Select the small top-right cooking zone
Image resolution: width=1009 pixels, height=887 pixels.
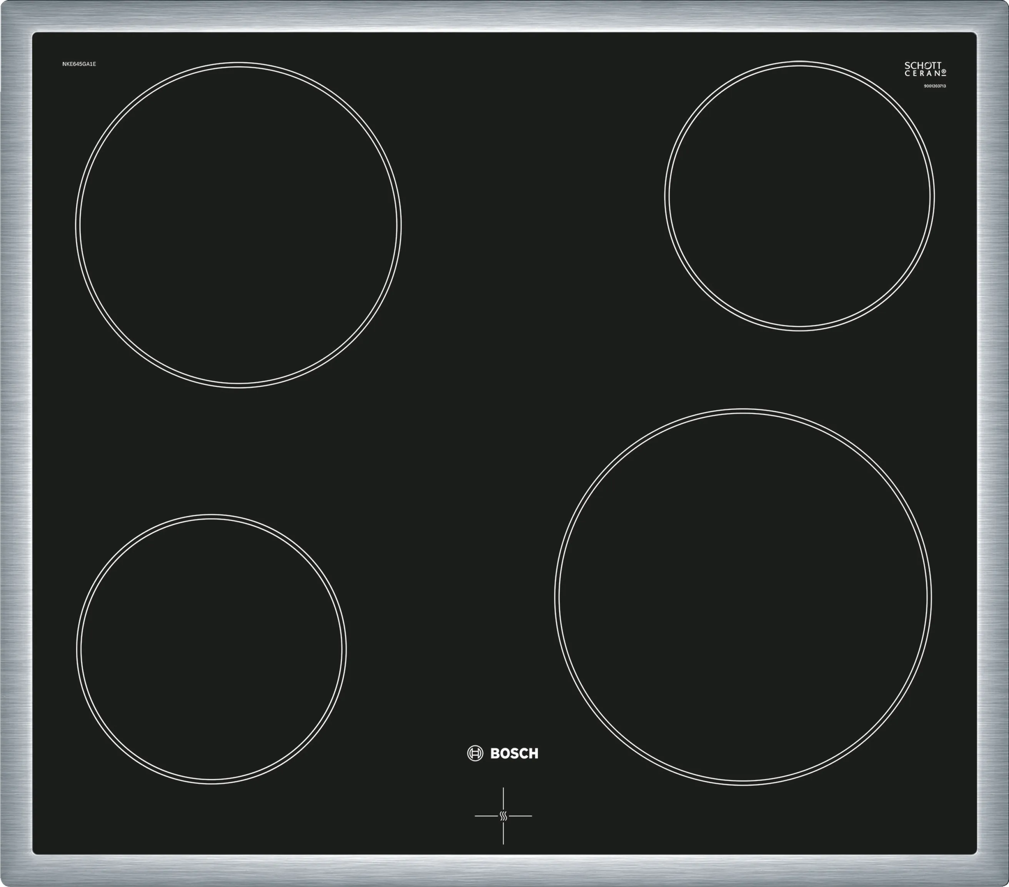click(799, 196)
